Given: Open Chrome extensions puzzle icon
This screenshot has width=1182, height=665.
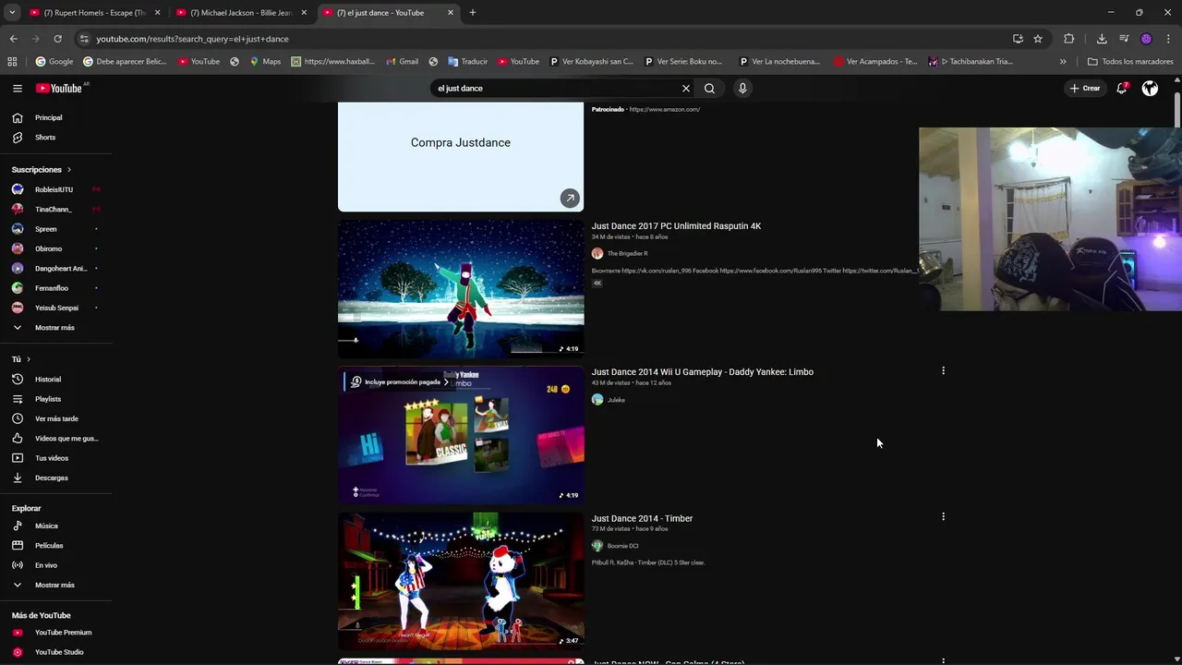Looking at the screenshot, I should point(1069,39).
